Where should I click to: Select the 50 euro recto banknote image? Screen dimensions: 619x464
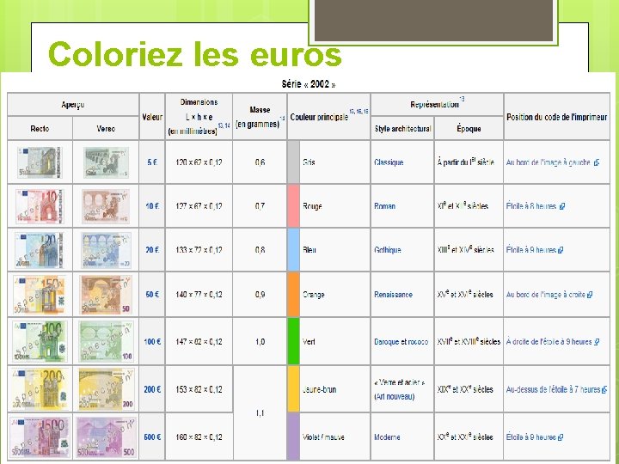(39, 295)
